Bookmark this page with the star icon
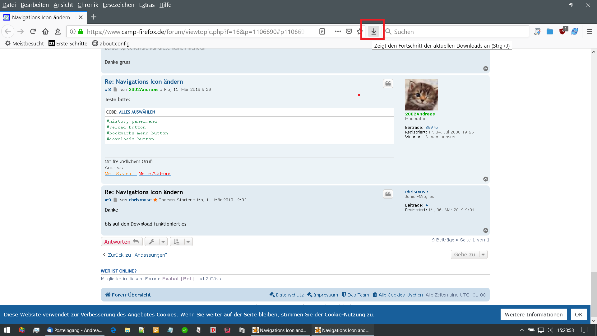The height and width of the screenshot is (336, 597). pyautogui.click(x=359, y=31)
